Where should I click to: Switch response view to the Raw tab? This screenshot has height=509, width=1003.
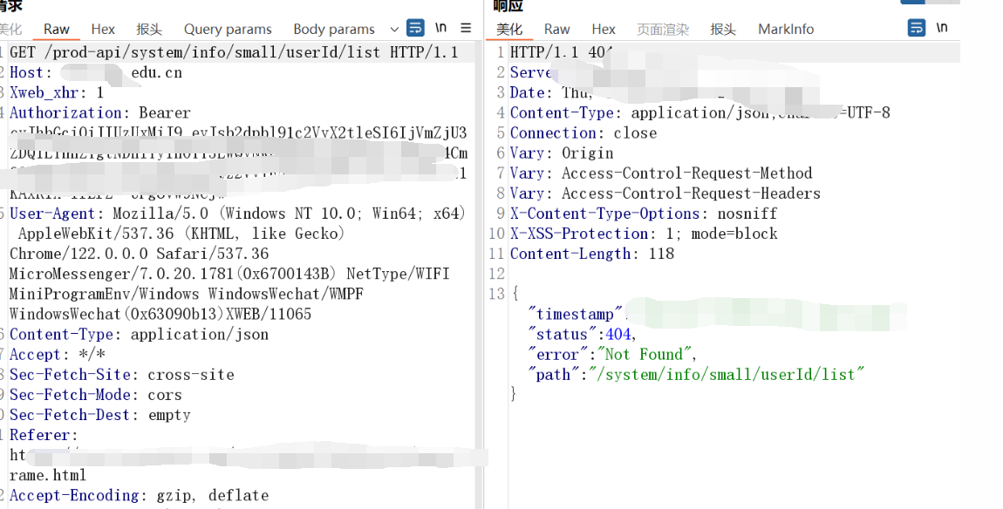[x=556, y=29]
